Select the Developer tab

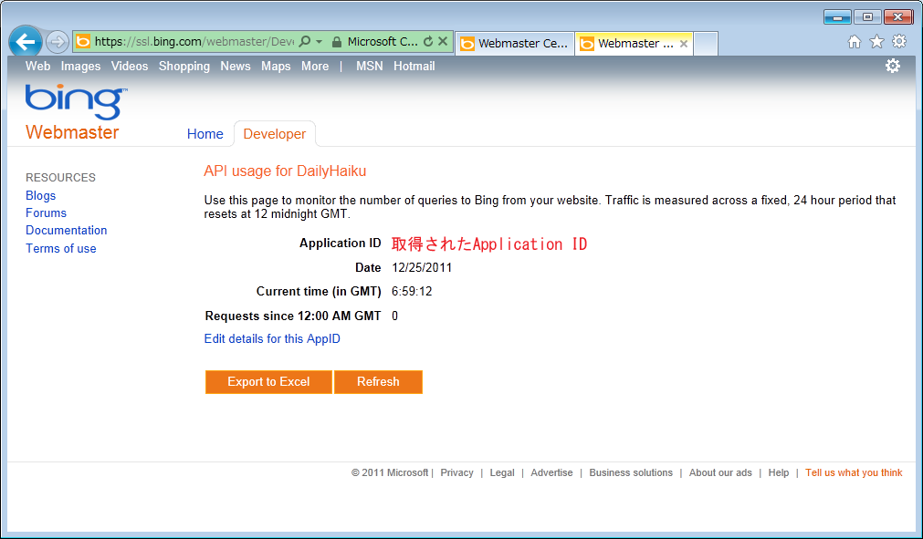click(x=274, y=134)
